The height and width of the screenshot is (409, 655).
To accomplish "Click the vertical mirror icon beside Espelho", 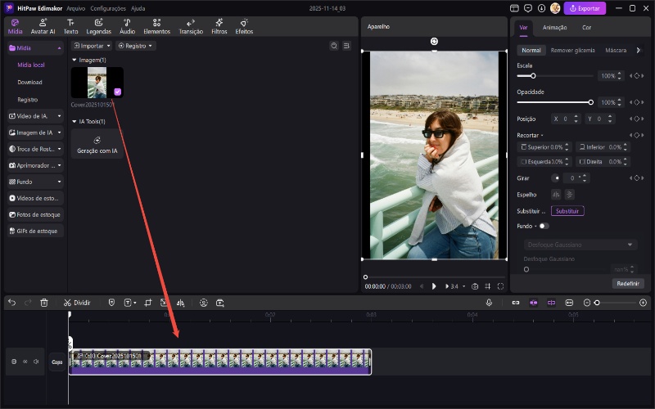I will tap(569, 195).
